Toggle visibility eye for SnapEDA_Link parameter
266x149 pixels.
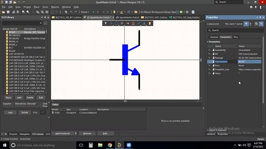click(x=209, y=70)
